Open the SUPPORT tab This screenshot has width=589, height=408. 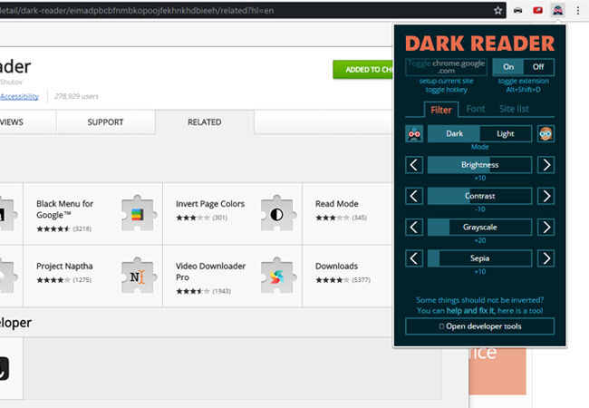pos(105,122)
